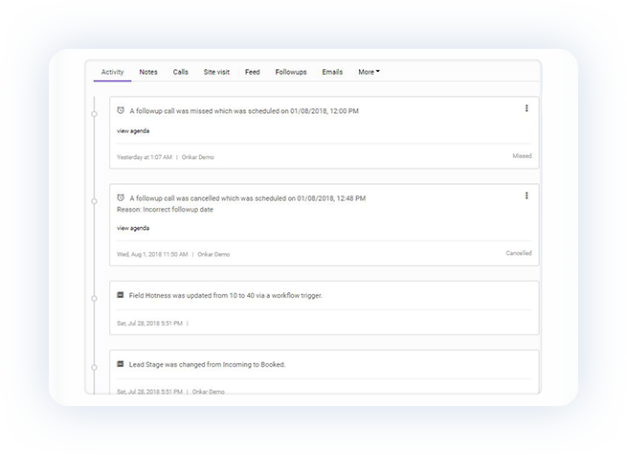Image resolution: width=627 pixels, height=455 pixels.
Task: Click alarm clock icon on missed followup entry
Action: pos(121,110)
